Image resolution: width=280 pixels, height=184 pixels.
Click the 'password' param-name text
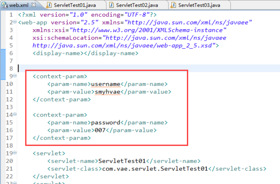[106, 123]
